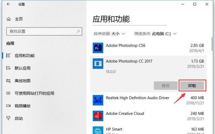
Task: Click the 2.85 GB size value
Action: [197, 46]
